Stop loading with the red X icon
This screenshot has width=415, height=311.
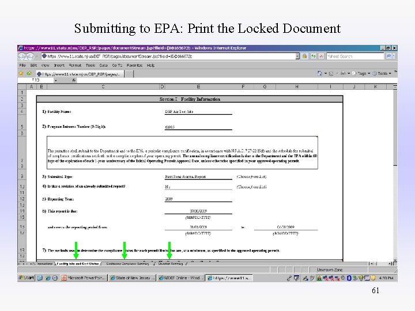[x=321, y=56]
